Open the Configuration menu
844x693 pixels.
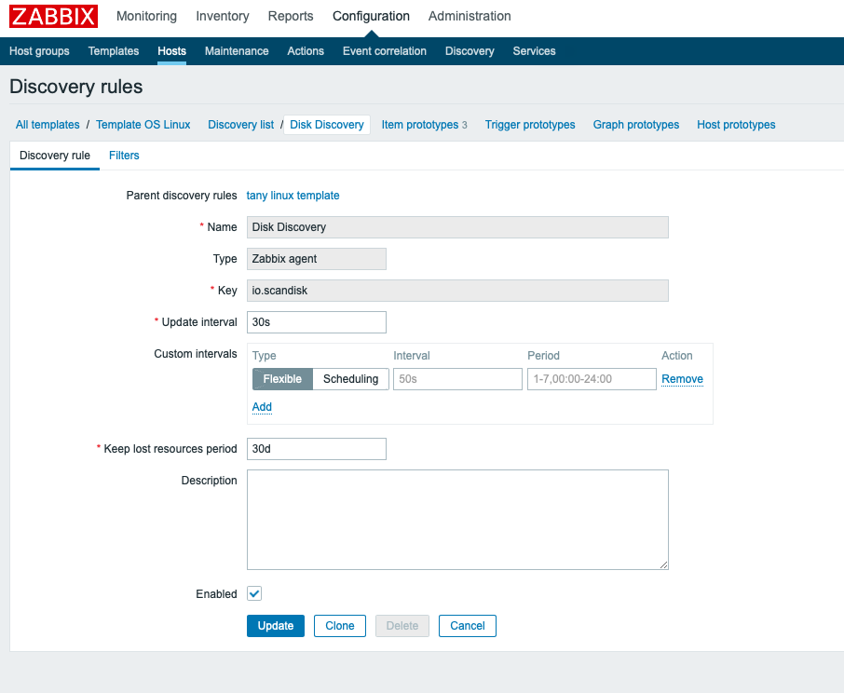[x=371, y=16]
